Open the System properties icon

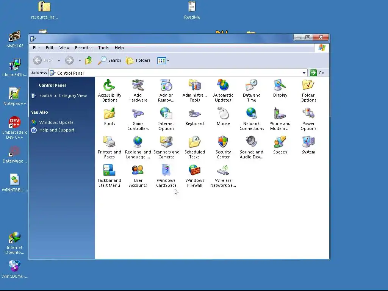coord(308,145)
